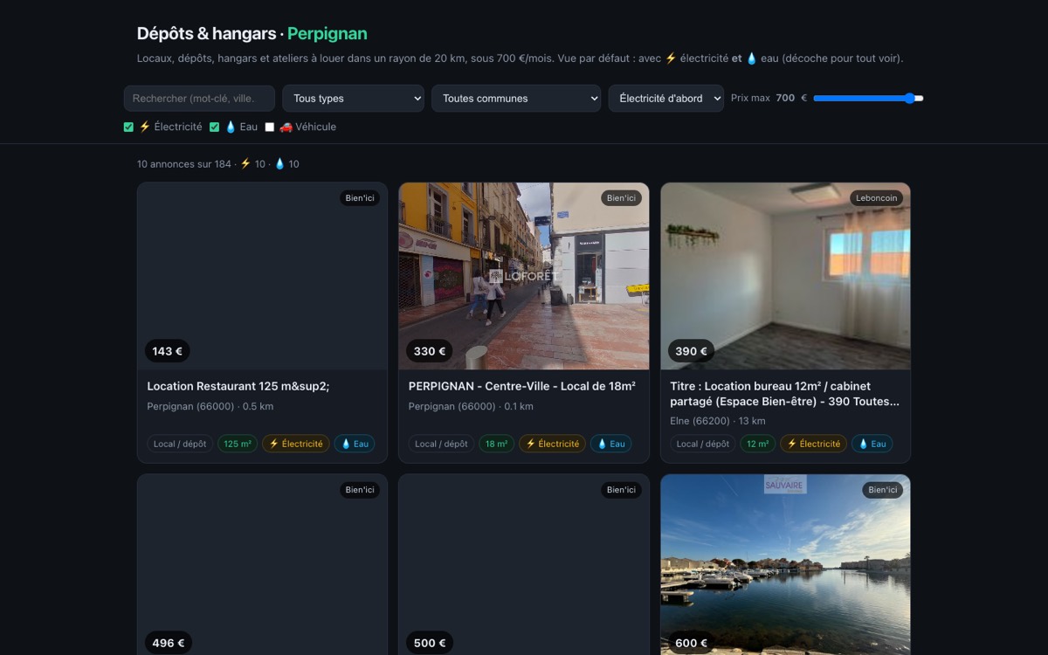Click the Perpignan (66000) · 0.5 km location text
This screenshot has height=655, width=1048.
[x=210, y=406]
